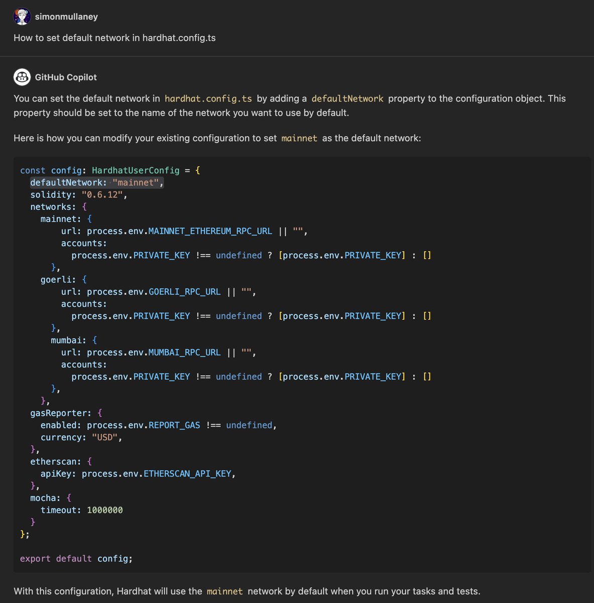Click REPORT_GAS in the code

[x=174, y=425]
